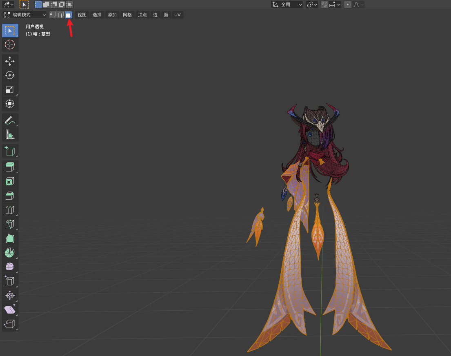
Task: Select the Shrink/Fatten tool
Action: 10,295
